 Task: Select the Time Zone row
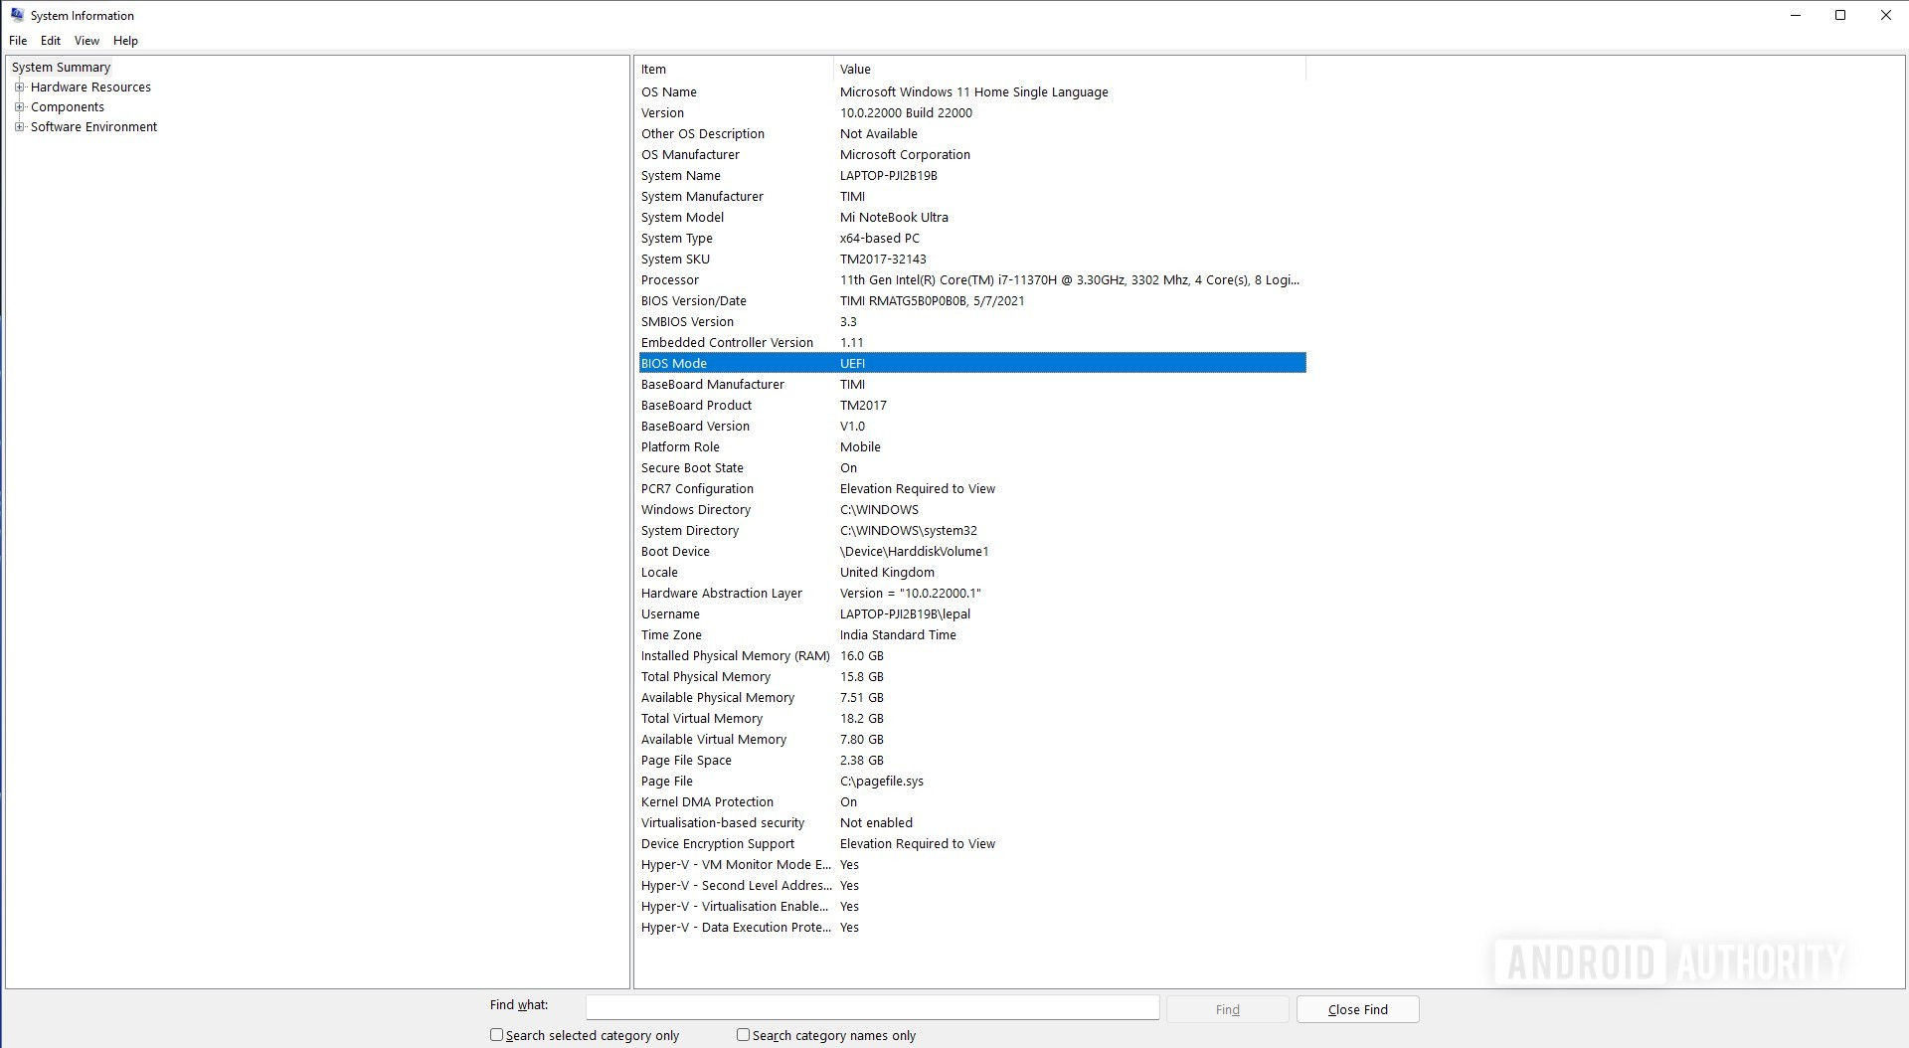coord(971,634)
